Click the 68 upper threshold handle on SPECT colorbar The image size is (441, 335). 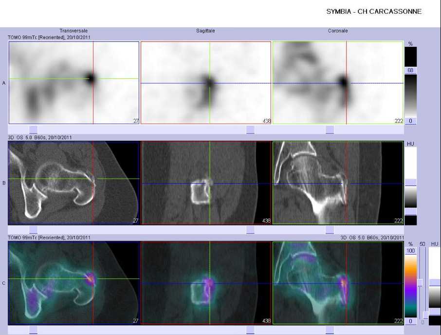click(x=410, y=70)
